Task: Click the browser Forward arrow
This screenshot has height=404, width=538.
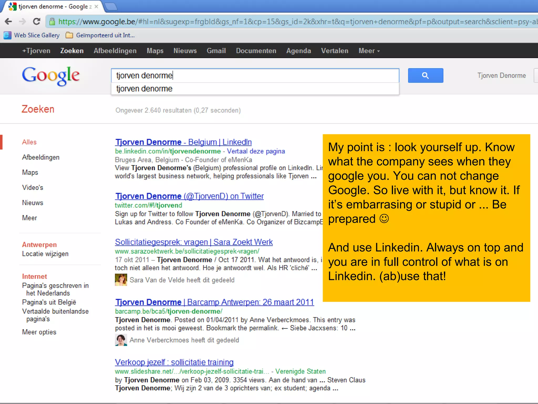Action: click(23, 21)
